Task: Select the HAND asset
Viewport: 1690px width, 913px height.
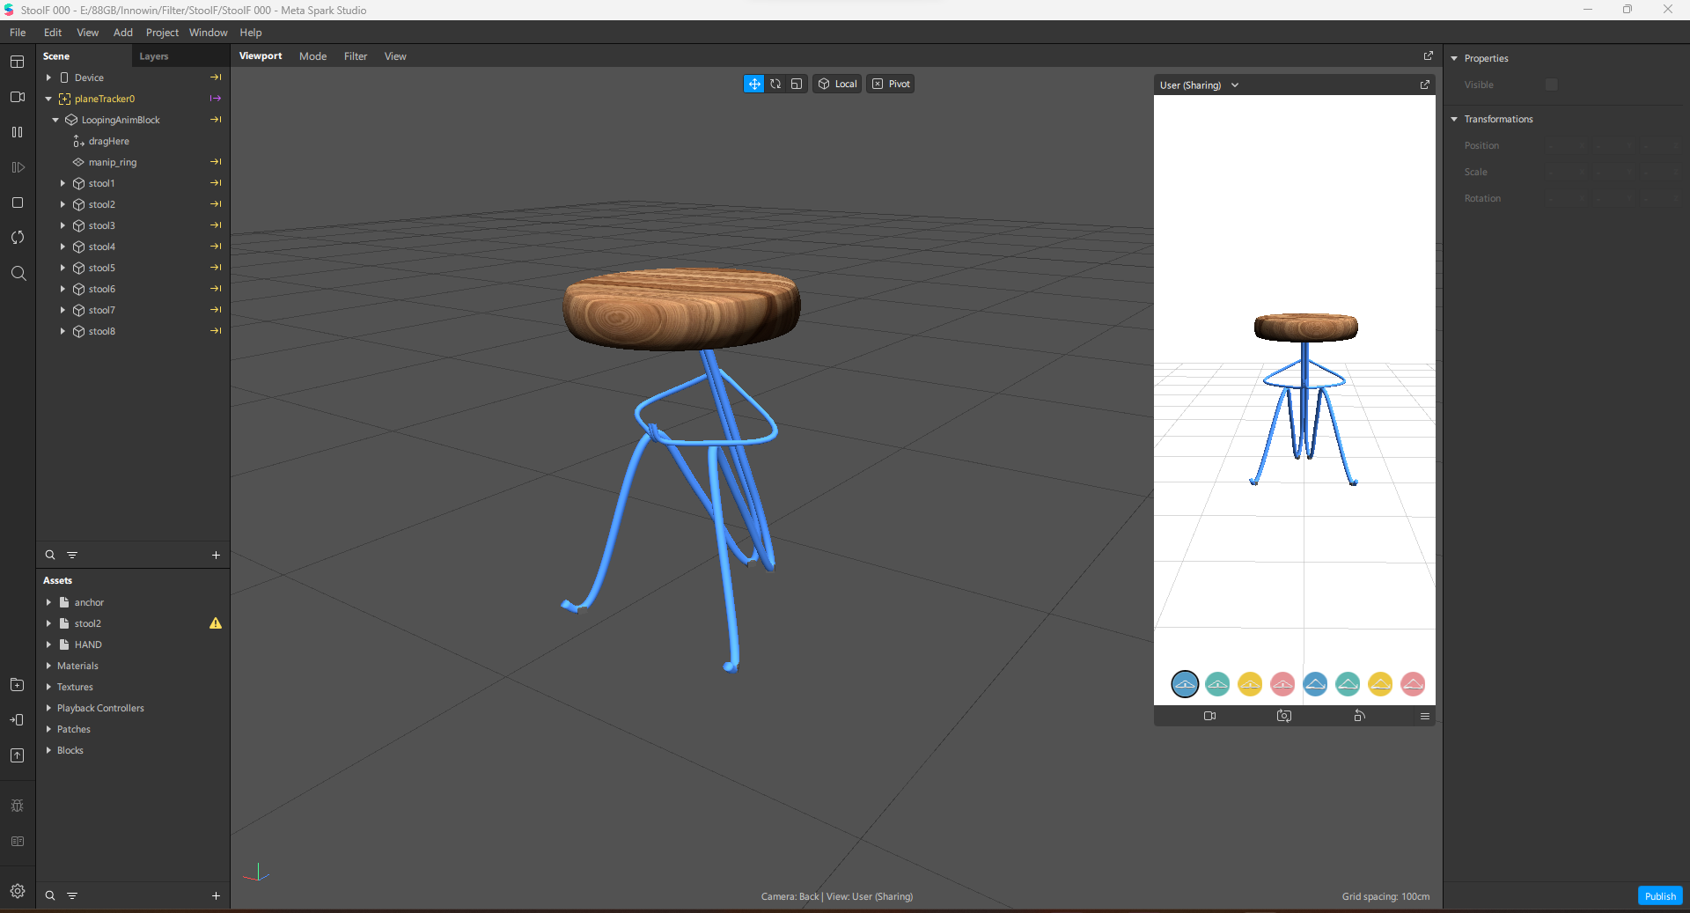Action: (x=88, y=644)
